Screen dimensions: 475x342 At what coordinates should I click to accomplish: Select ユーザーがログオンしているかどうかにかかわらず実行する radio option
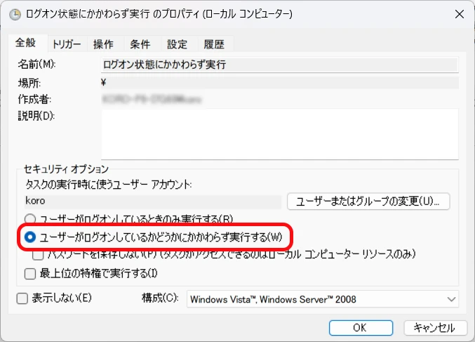tap(31, 237)
